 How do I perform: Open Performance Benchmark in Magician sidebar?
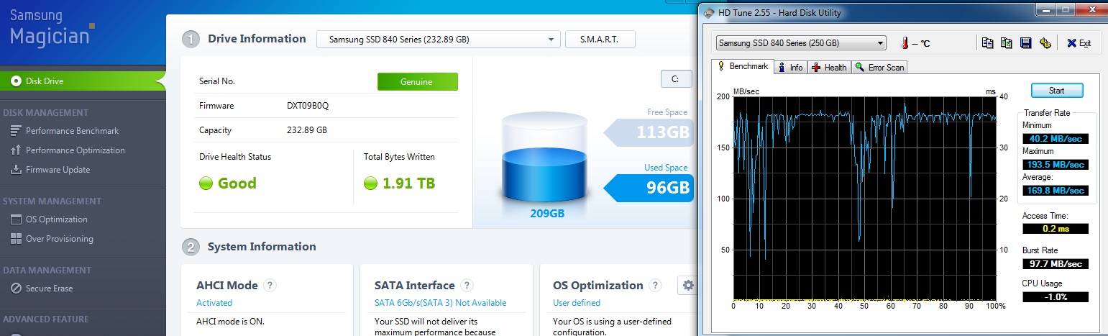[x=72, y=131]
